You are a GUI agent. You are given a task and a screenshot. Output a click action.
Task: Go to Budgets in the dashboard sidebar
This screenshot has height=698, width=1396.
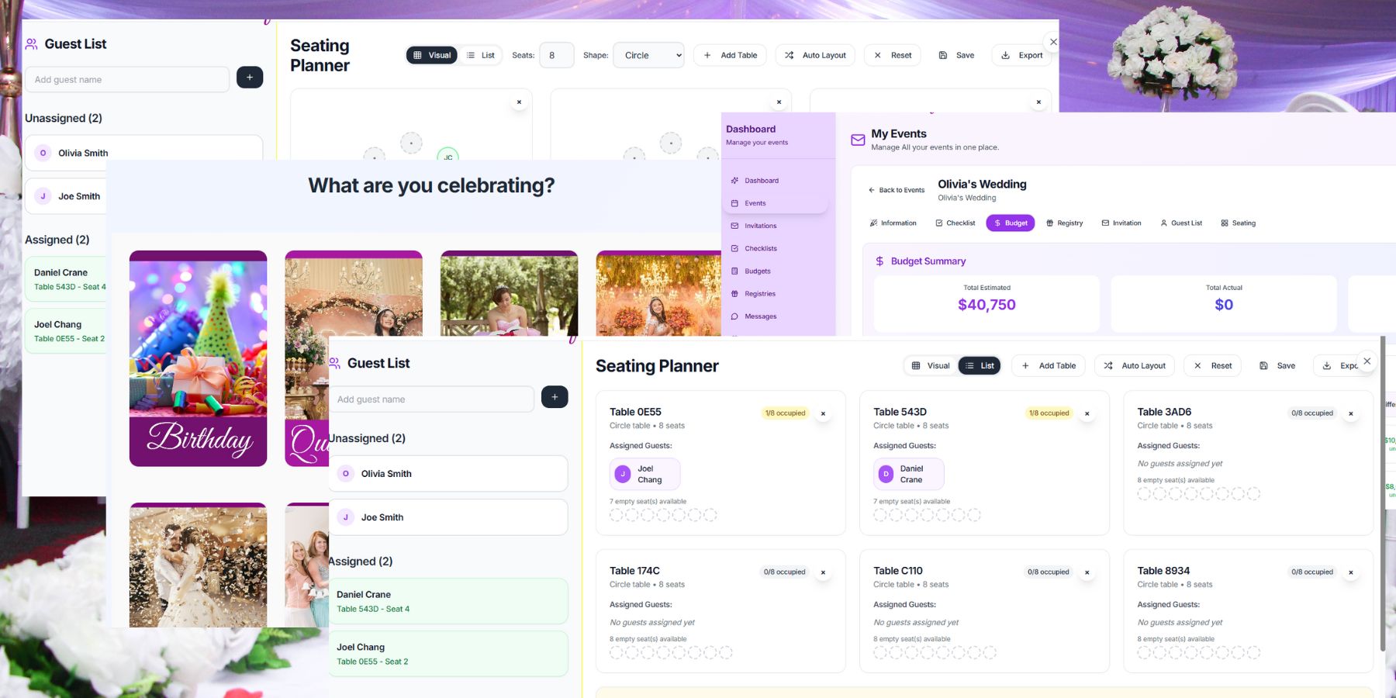pyautogui.click(x=757, y=271)
